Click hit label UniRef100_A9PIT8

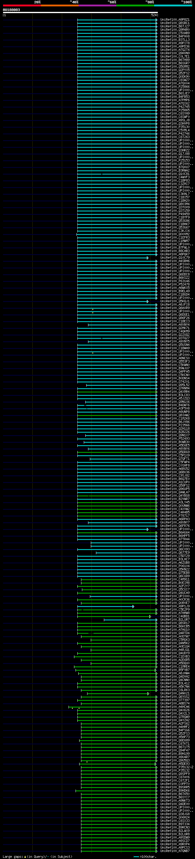(175, 43)
